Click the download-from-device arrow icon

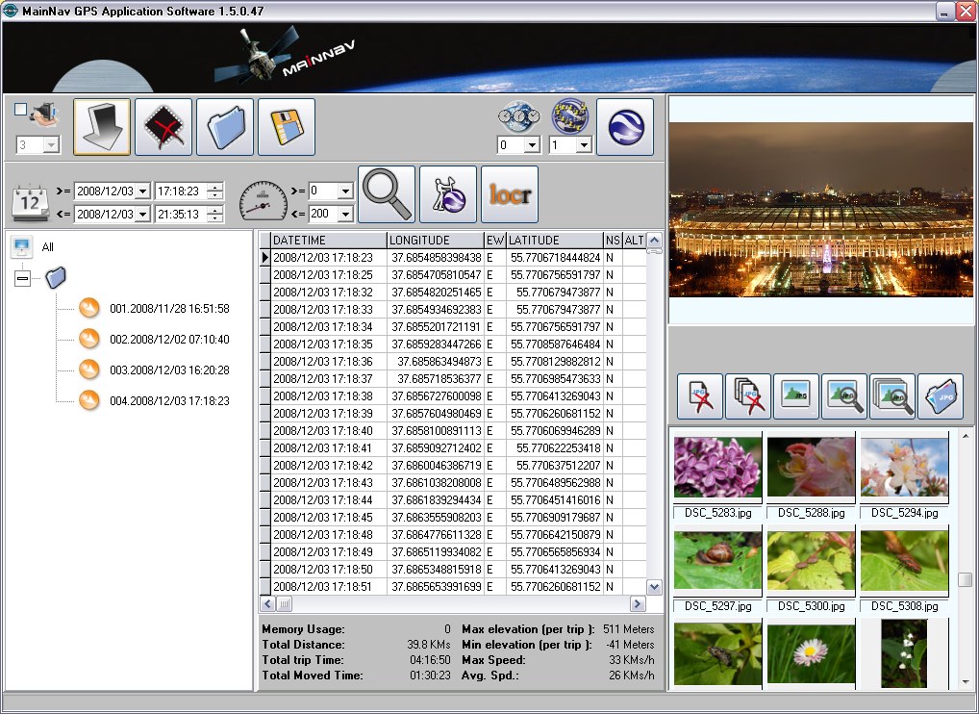(x=102, y=127)
